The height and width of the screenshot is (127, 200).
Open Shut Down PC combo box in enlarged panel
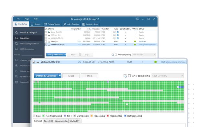[168, 76]
